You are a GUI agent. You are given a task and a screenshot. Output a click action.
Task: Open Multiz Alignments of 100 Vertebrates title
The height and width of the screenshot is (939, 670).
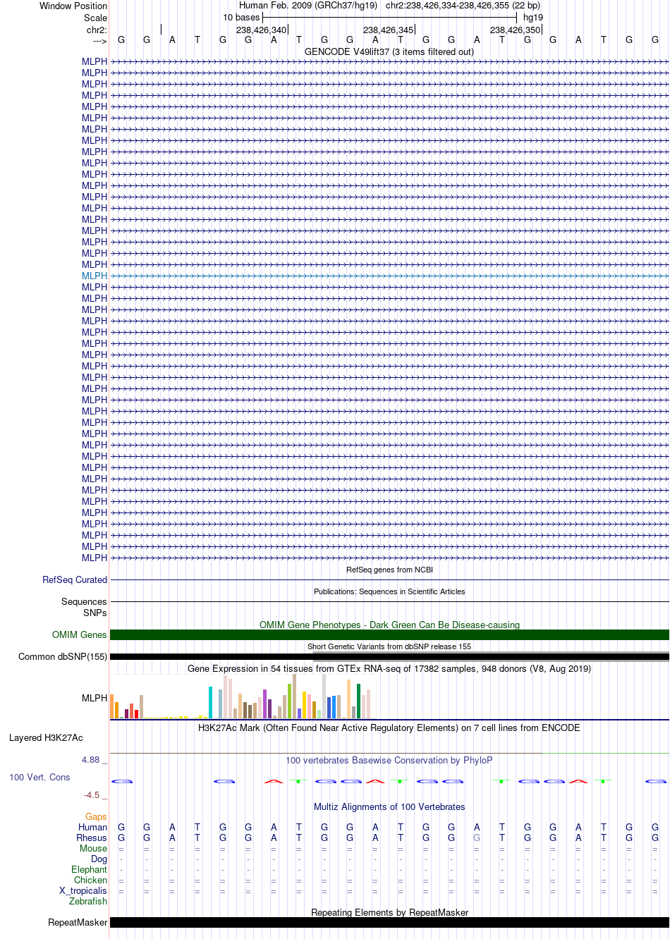(389, 806)
